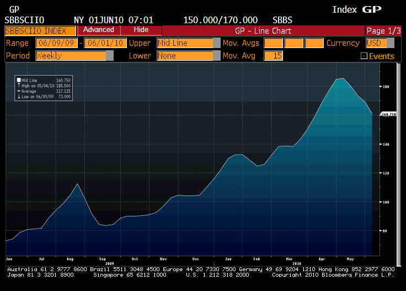Expand the Lower dropdown set to None
Screen dimensions: 406x291
pyautogui.click(x=216, y=56)
